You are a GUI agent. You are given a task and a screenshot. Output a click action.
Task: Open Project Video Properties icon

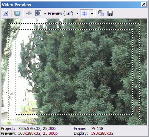click(x=5, y=13)
